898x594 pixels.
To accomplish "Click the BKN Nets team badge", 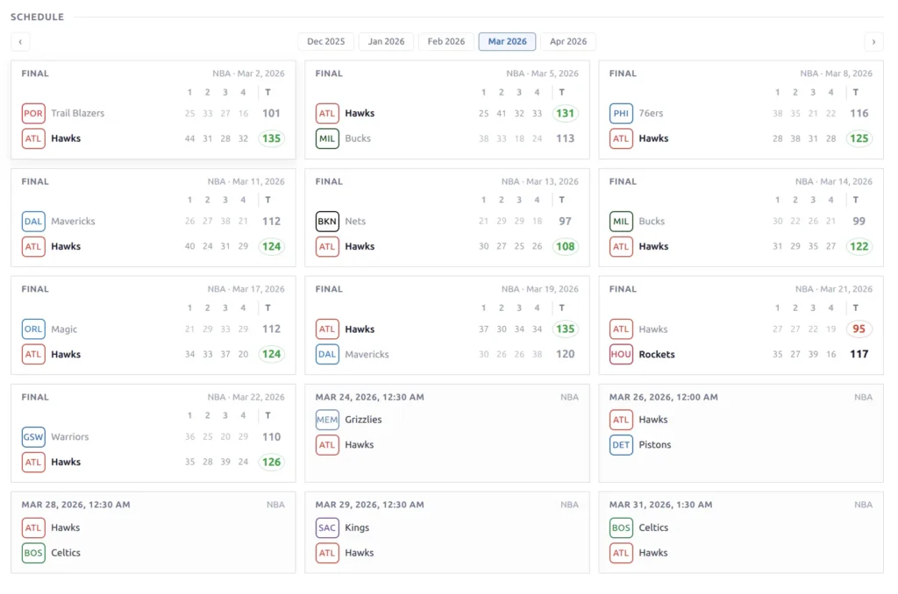I will pos(327,222).
